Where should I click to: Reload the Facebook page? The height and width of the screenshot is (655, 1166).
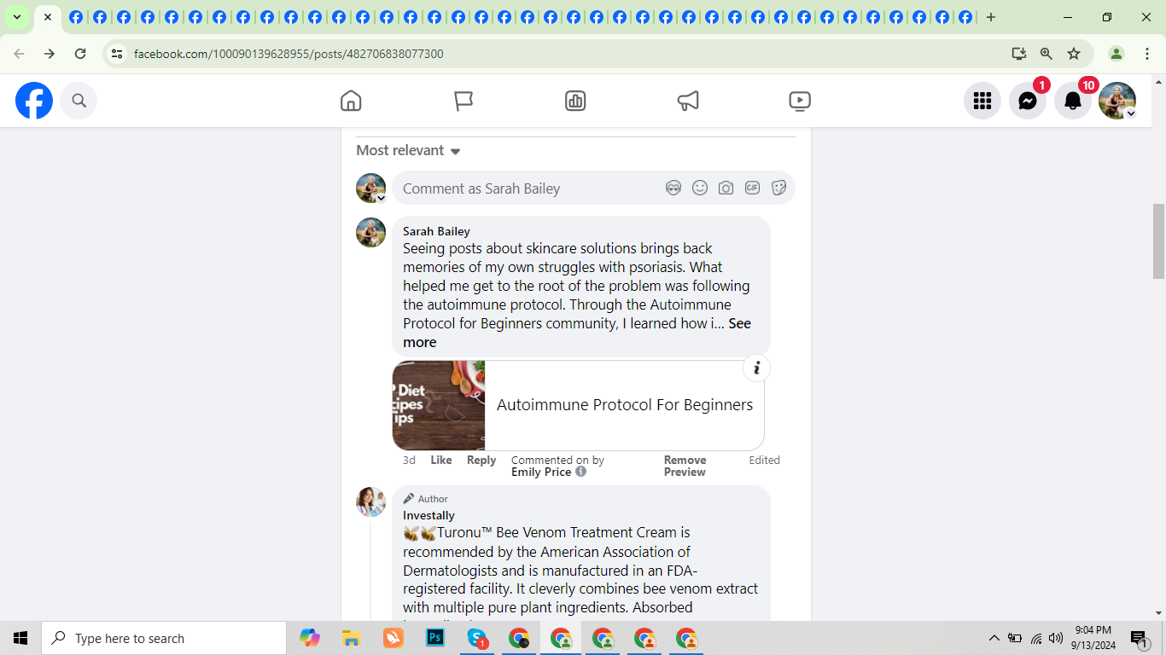click(80, 54)
